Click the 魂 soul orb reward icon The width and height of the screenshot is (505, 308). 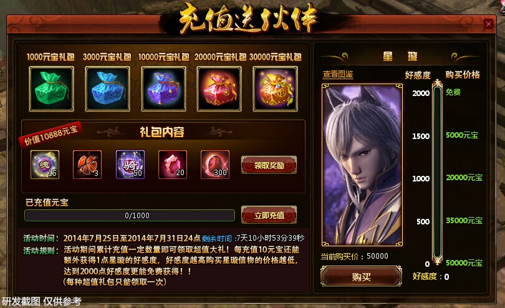tap(45, 165)
